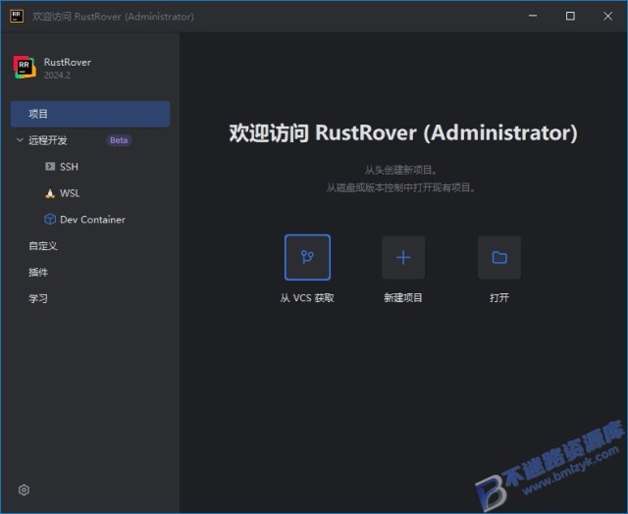
Task: Click the Get from VCS branch icon
Action: pos(307,257)
